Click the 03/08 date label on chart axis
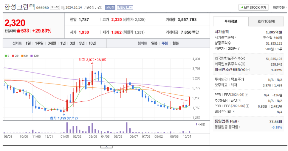288x151 pixels. 93,136
